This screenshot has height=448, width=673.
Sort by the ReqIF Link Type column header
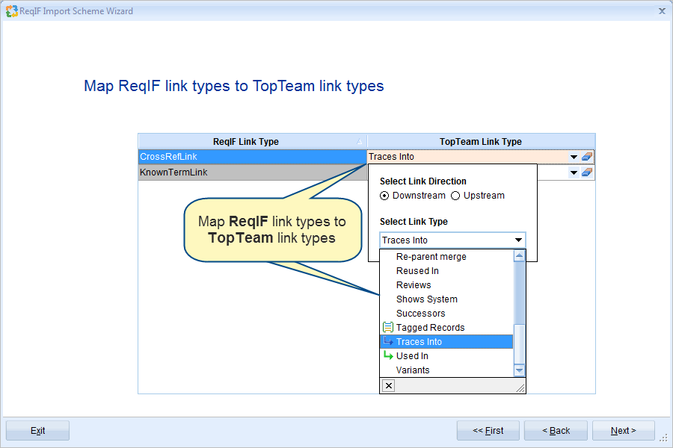coord(253,141)
